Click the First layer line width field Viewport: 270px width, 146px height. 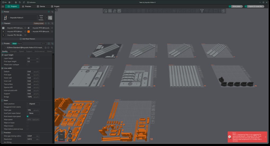click(33, 75)
